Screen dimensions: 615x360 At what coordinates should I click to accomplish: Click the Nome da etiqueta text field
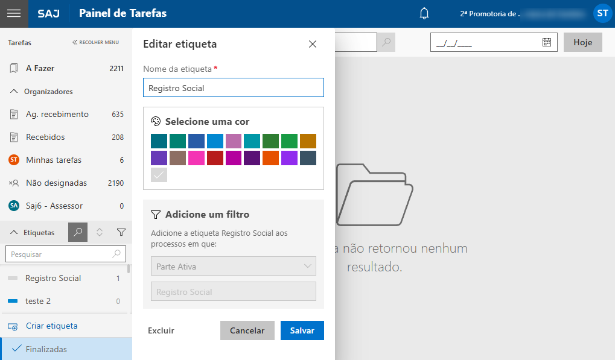click(233, 88)
